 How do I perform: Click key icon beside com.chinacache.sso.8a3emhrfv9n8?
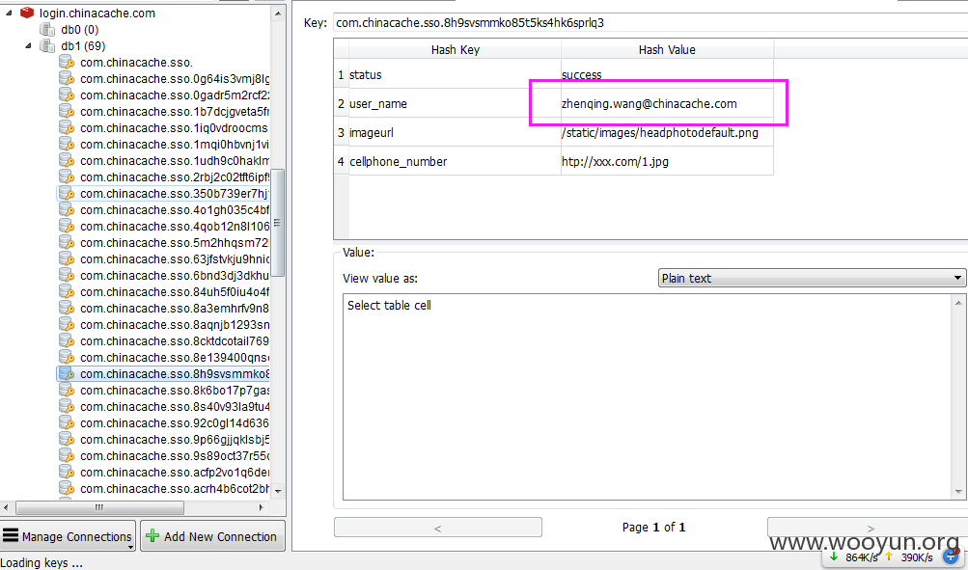[x=67, y=308]
